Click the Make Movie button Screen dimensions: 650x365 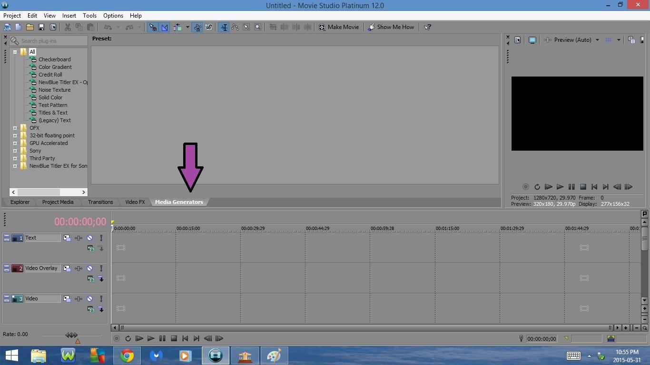pyautogui.click(x=339, y=27)
